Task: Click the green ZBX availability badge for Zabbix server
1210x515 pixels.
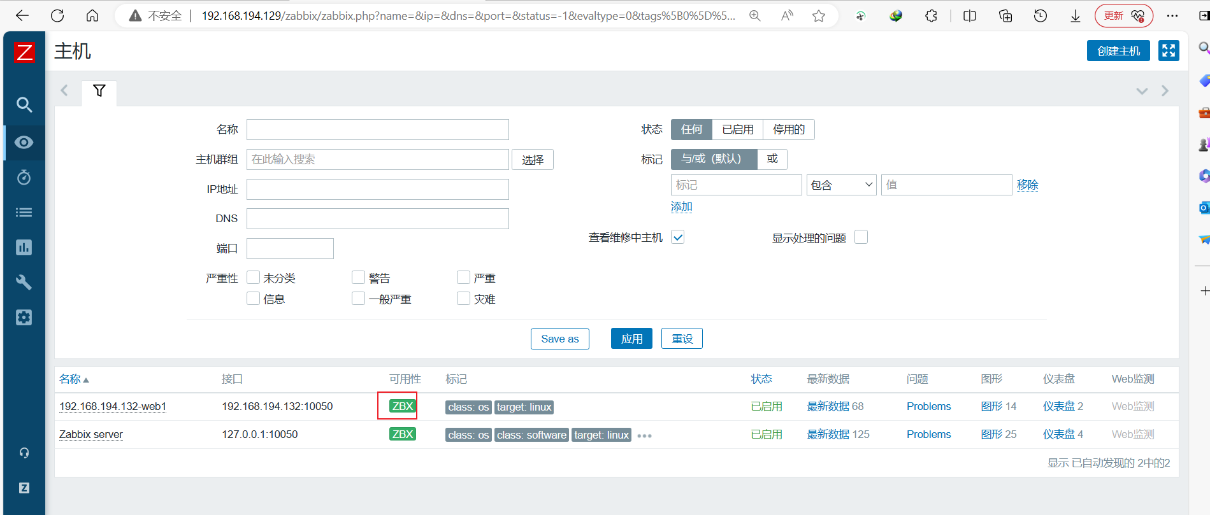Action: pyautogui.click(x=403, y=434)
